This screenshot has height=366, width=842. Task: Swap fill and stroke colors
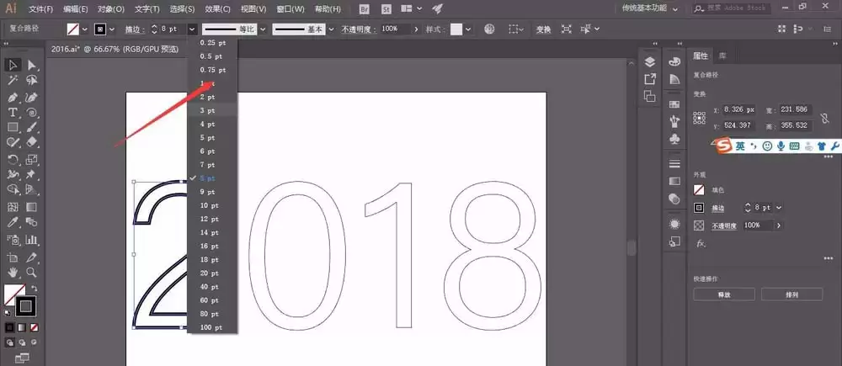click(35, 289)
